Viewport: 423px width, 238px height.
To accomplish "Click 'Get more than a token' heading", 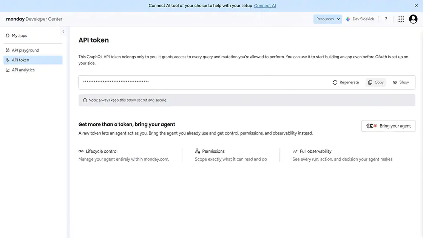I will click(x=127, y=124).
